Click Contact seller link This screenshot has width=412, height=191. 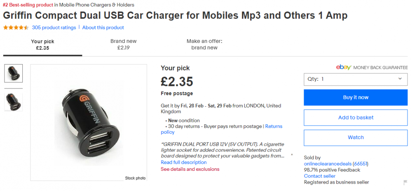pyautogui.click(x=320, y=176)
